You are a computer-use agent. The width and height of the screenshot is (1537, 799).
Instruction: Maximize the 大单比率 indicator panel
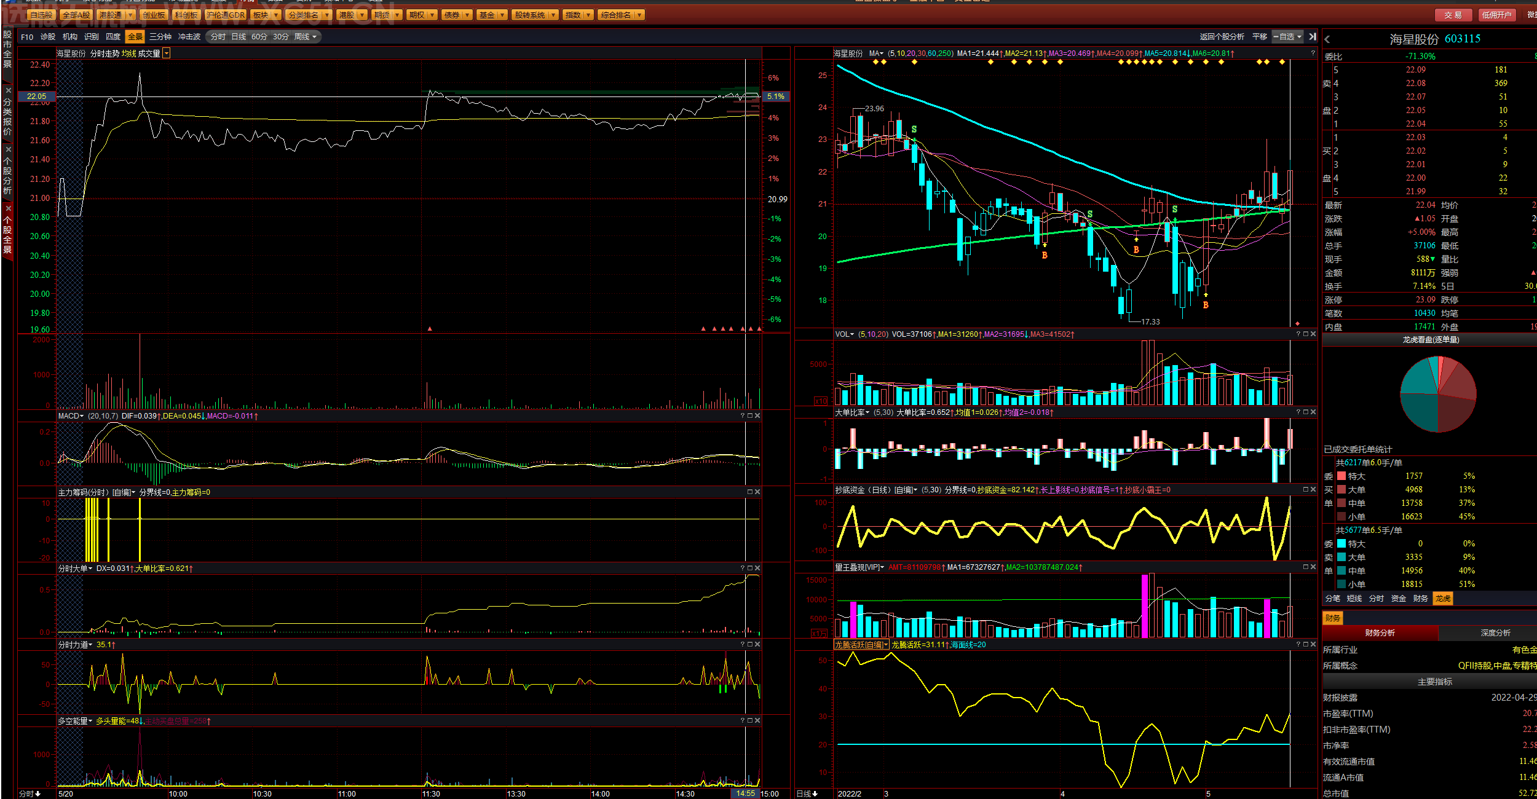(1305, 412)
